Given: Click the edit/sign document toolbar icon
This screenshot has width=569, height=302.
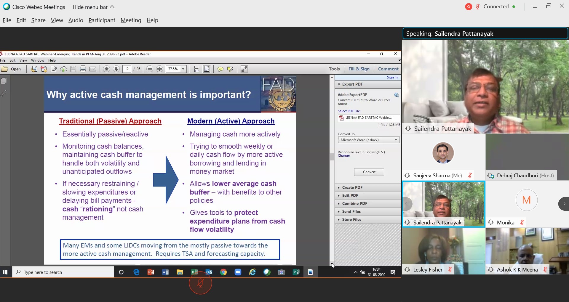Looking at the screenshot, I should pyautogui.click(x=54, y=69).
